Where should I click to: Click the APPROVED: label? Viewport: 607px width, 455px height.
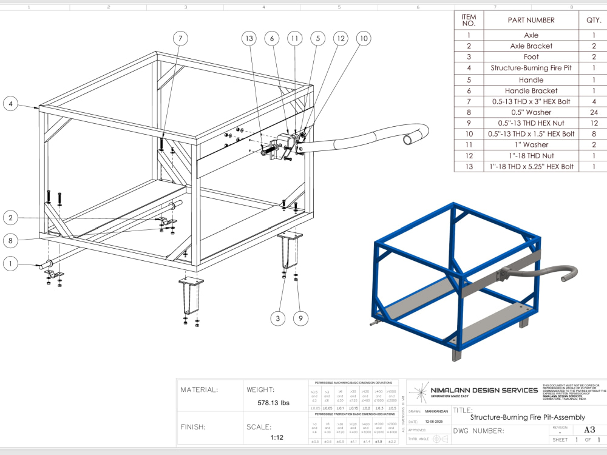pos(417,430)
